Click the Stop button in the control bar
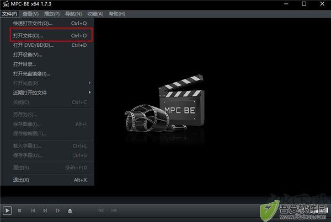331x222 pixels. pos(20,210)
